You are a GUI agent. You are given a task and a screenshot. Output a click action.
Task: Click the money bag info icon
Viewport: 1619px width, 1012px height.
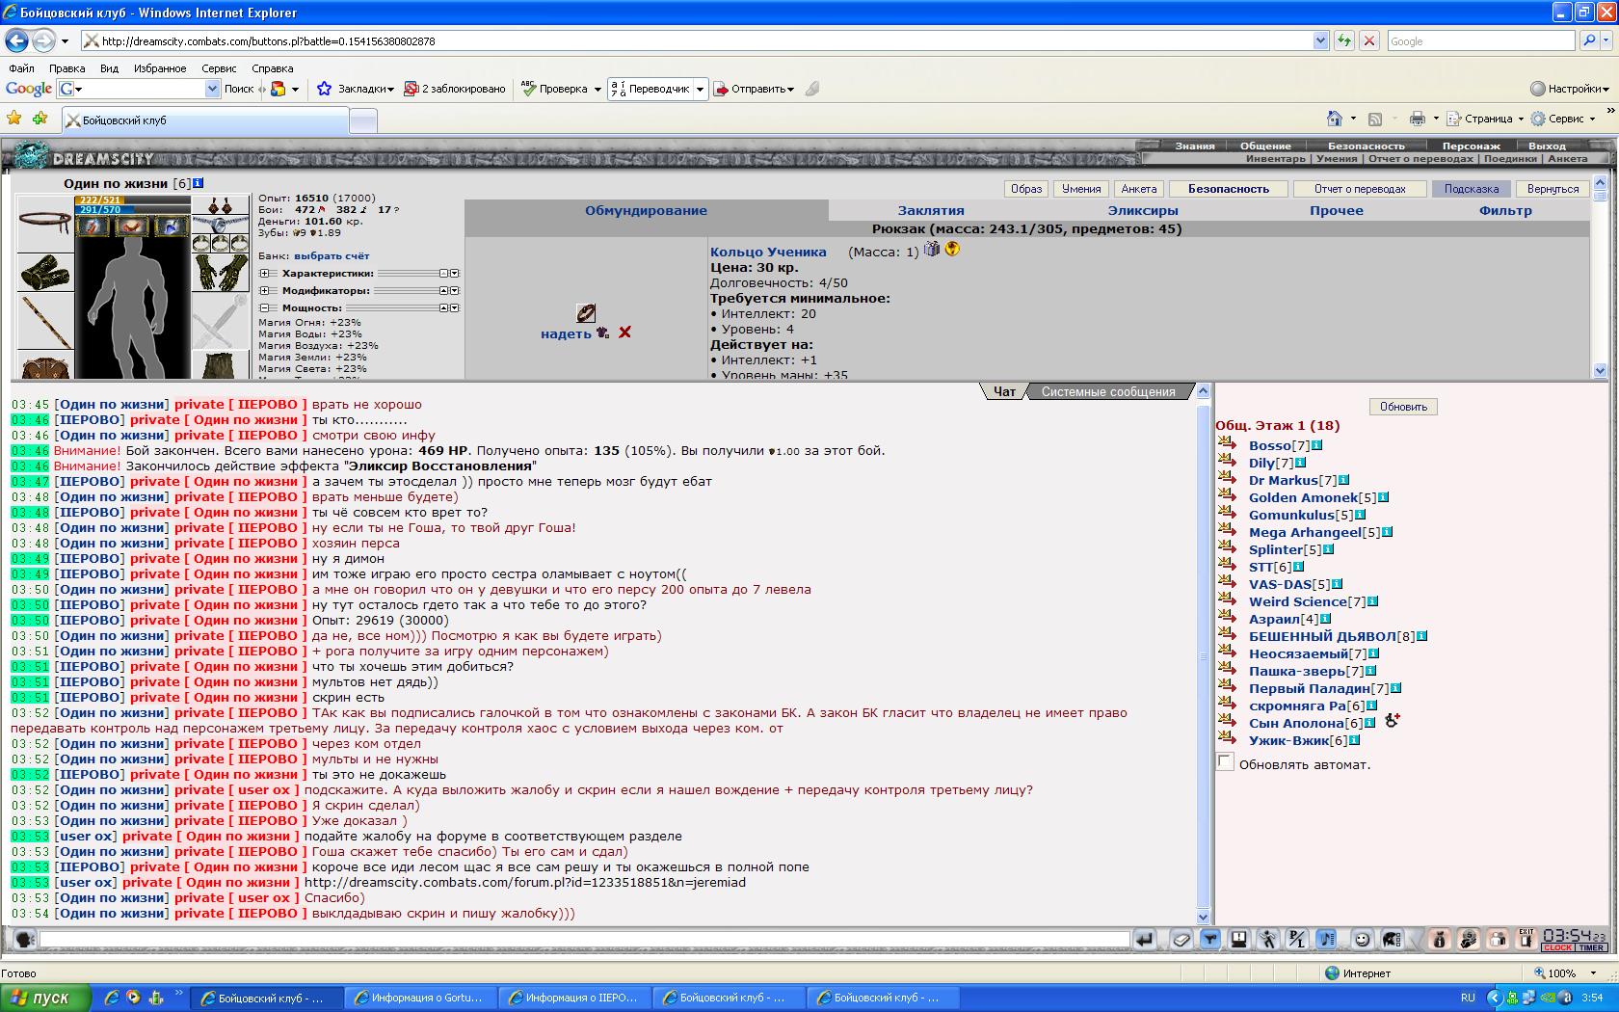(x=1440, y=939)
